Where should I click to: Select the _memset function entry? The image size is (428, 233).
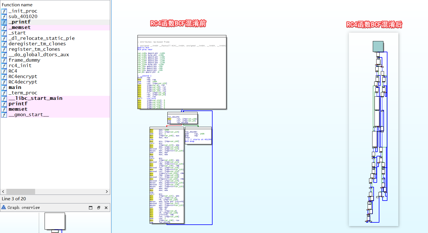click(19, 28)
